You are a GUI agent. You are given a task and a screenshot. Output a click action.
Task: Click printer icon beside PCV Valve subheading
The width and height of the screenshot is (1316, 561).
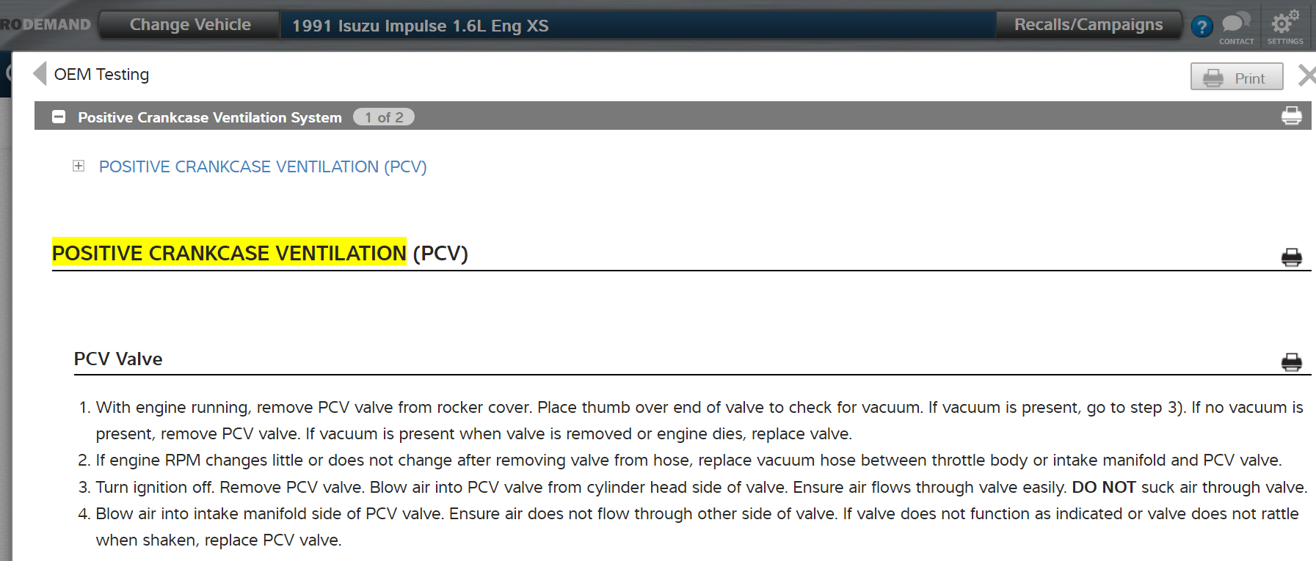[1291, 362]
